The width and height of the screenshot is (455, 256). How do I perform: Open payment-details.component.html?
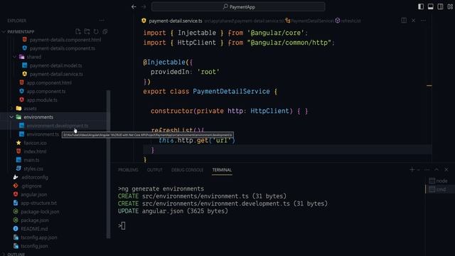point(65,40)
